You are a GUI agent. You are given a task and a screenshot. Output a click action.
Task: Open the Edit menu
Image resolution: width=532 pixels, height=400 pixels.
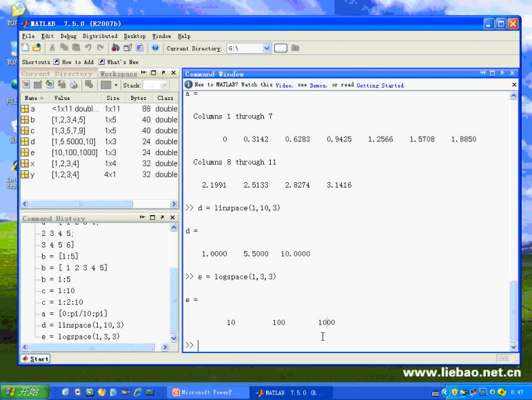48,36
